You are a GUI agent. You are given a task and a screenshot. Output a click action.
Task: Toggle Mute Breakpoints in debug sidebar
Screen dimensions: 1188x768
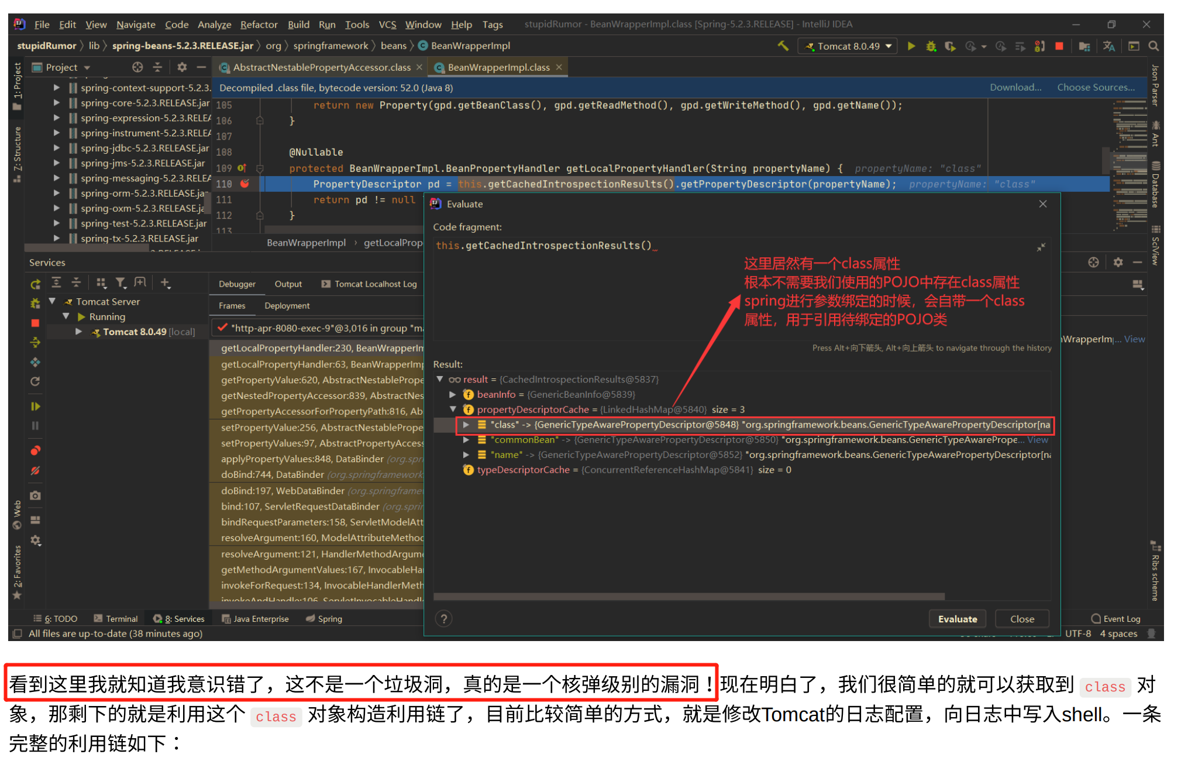[x=36, y=471]
